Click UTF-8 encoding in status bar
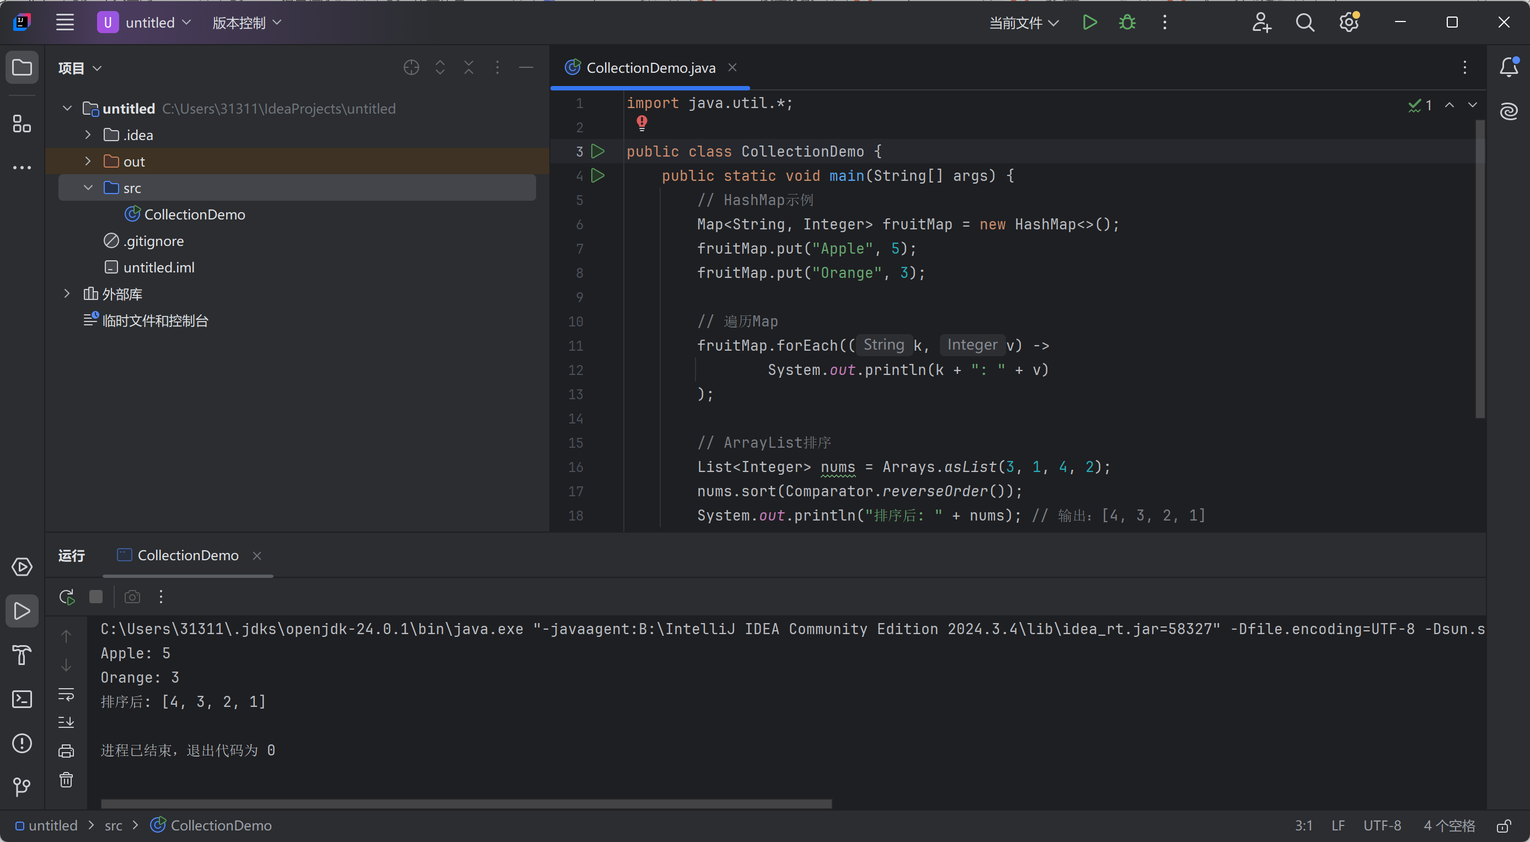1530x842 pixels. (x=1382, y=825)
